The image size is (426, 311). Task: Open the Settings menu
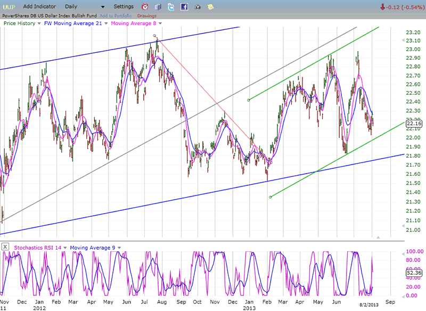(x=124, y=6)
